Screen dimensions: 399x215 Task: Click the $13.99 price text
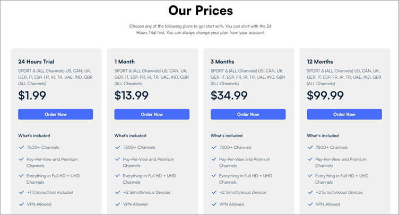coord(133,95)
